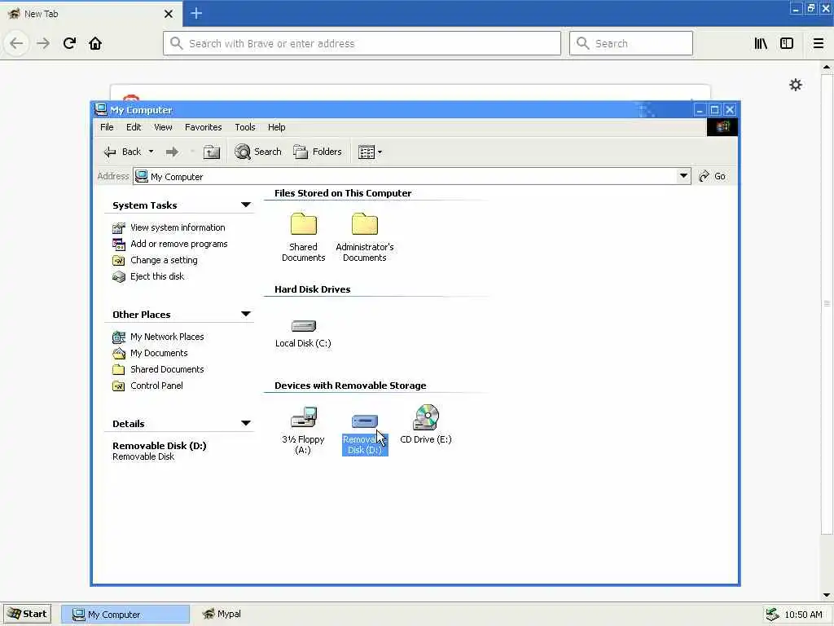
Task: Open the Views dropdown button
Action: [371, 152]
